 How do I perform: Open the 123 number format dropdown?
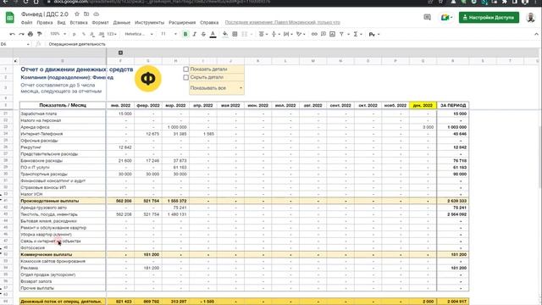(112, 34)
